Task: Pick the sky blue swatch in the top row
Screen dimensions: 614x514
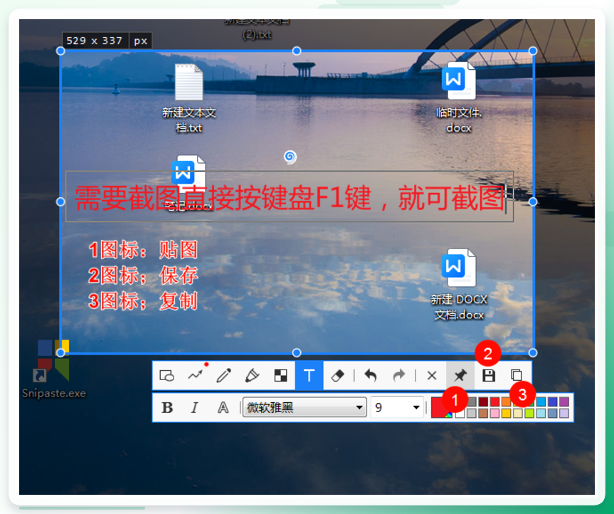Action: click(x=541, y=402)
